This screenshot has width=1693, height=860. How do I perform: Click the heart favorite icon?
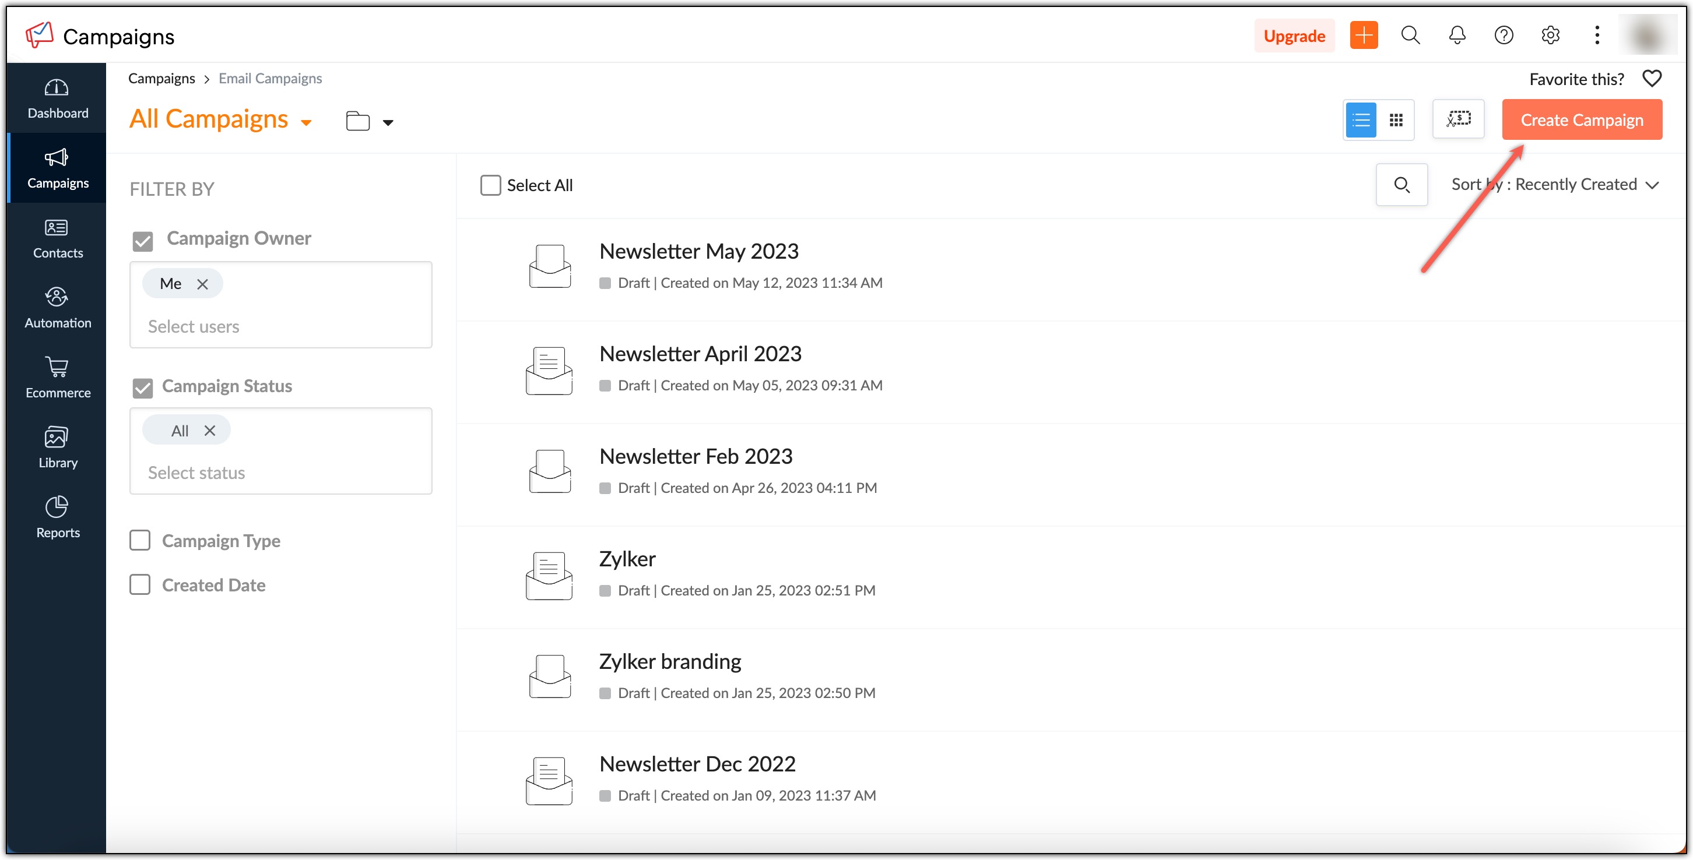pos(1652,79)
